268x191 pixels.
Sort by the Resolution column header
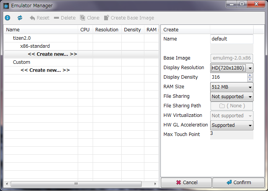[x=107, y=30]
